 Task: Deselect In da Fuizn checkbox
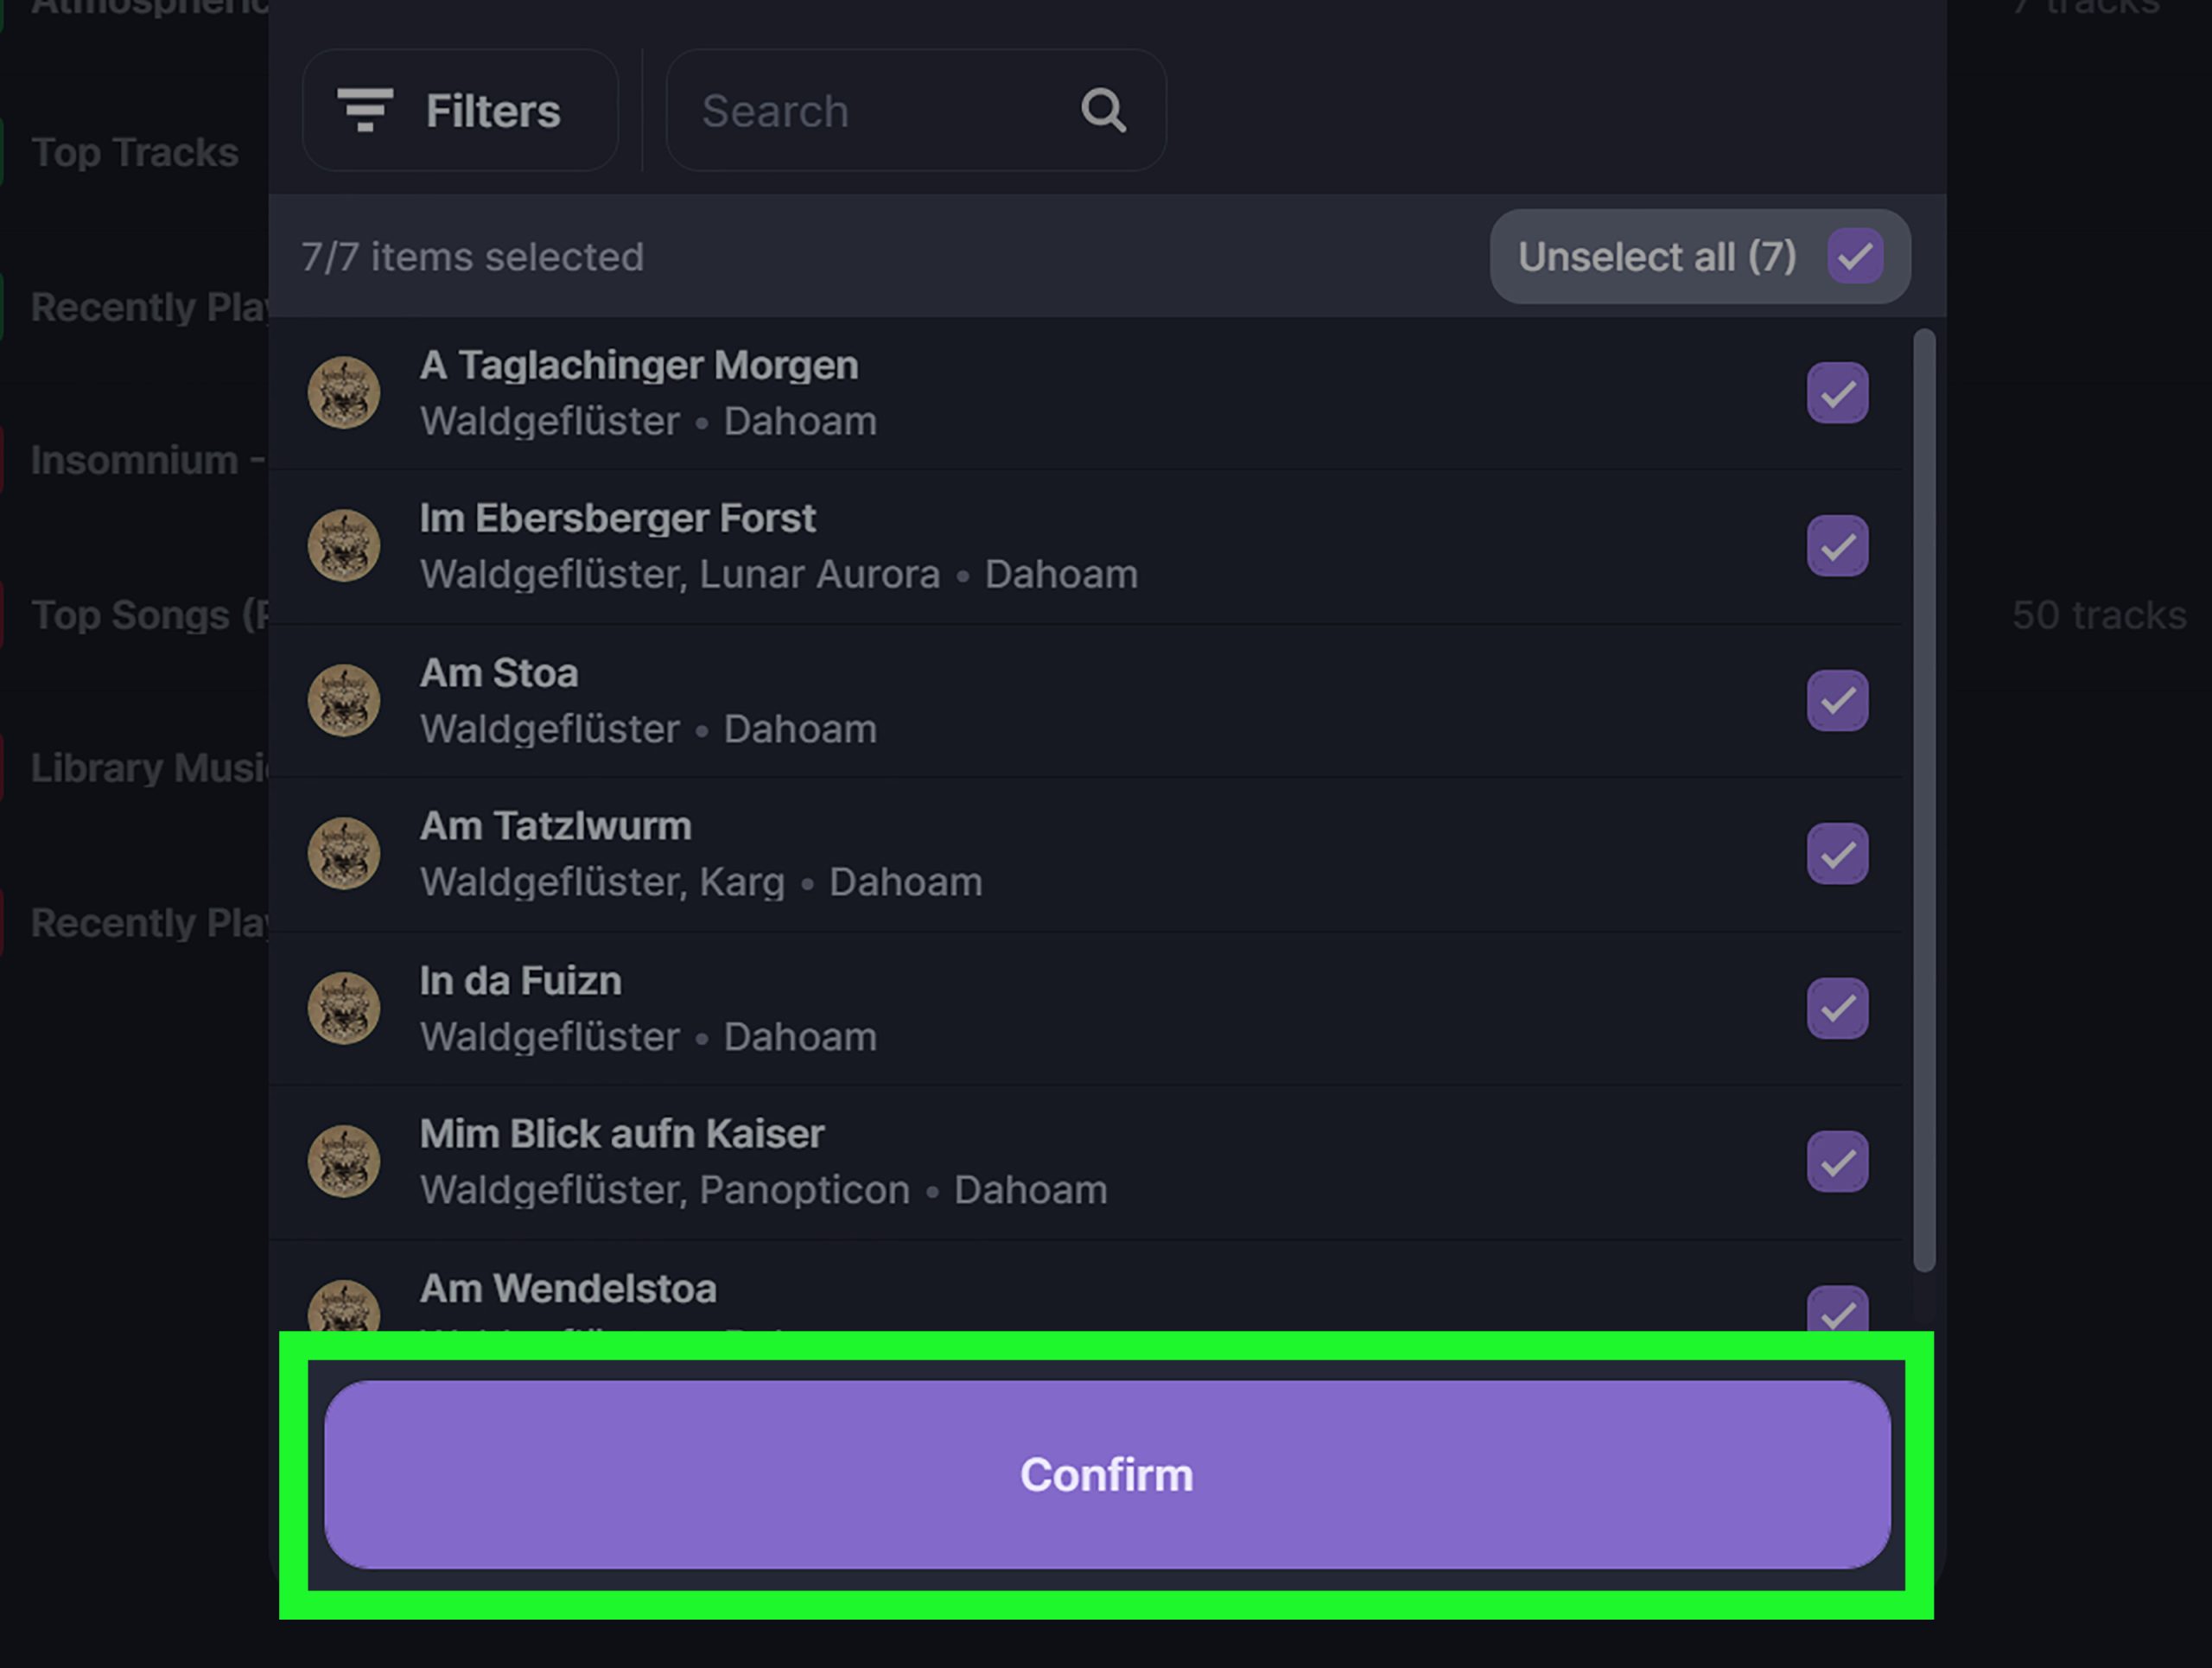pyautogui.click(x=1837, y=1008)
